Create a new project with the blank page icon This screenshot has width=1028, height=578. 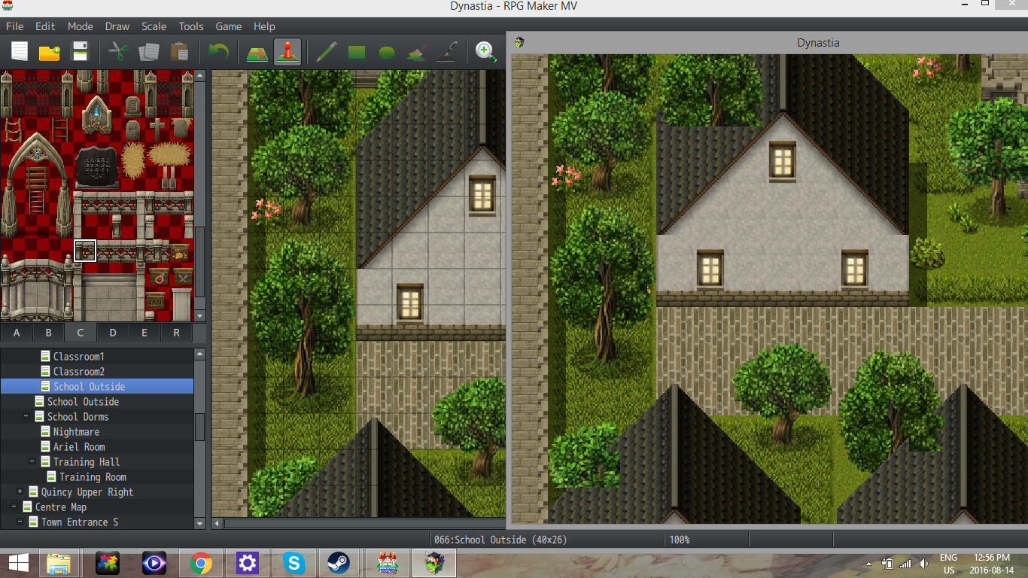click(19, 52)
